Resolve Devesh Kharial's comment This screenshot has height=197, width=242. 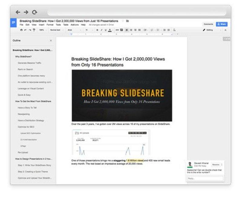click(215, 165)
